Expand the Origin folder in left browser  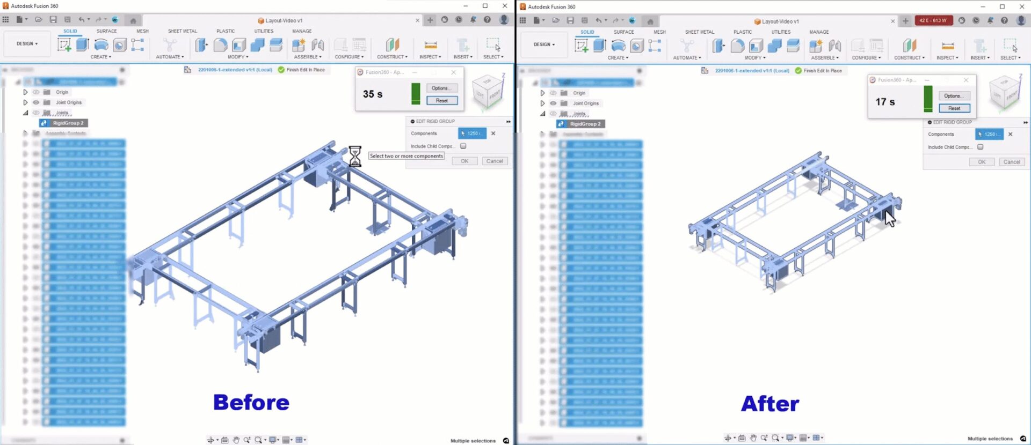(x=25, y=92)
